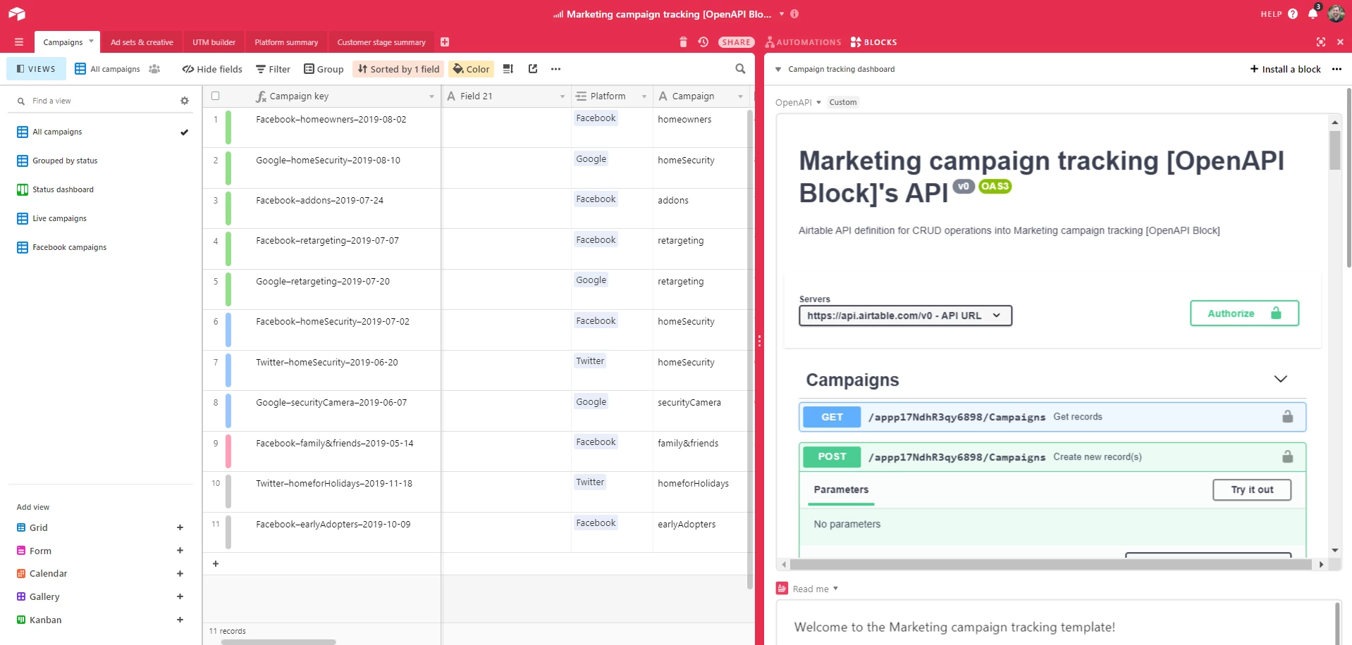Open the toolbar more options ellipsis
This screenshot has height=645, width=1352.
(555, 69)
